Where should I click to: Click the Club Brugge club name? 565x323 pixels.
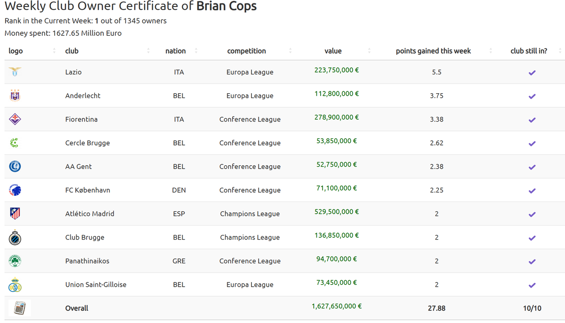point(85,237)
